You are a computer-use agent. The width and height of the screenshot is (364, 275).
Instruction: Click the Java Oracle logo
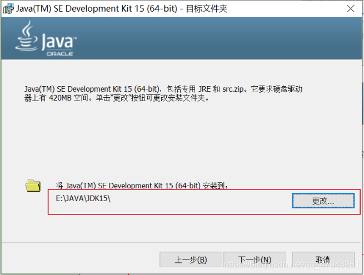point(46,38)
